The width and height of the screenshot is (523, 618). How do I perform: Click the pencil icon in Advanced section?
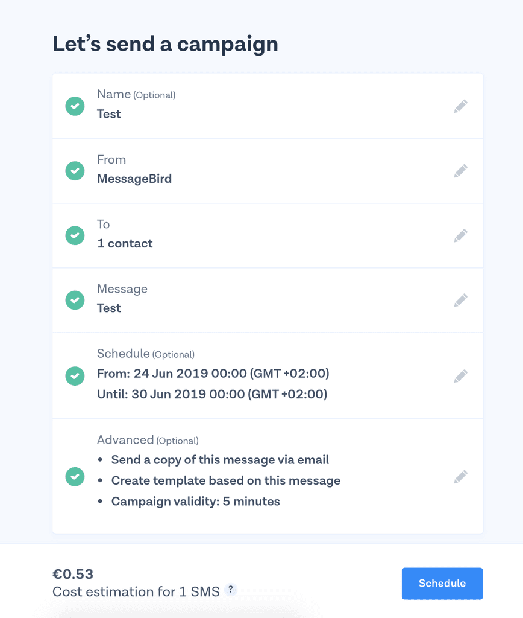[x=460, y=476]
